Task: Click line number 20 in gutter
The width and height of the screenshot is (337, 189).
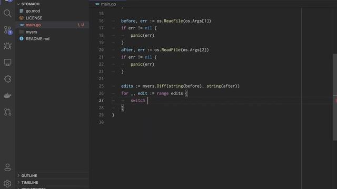Action: pos(101,50)
